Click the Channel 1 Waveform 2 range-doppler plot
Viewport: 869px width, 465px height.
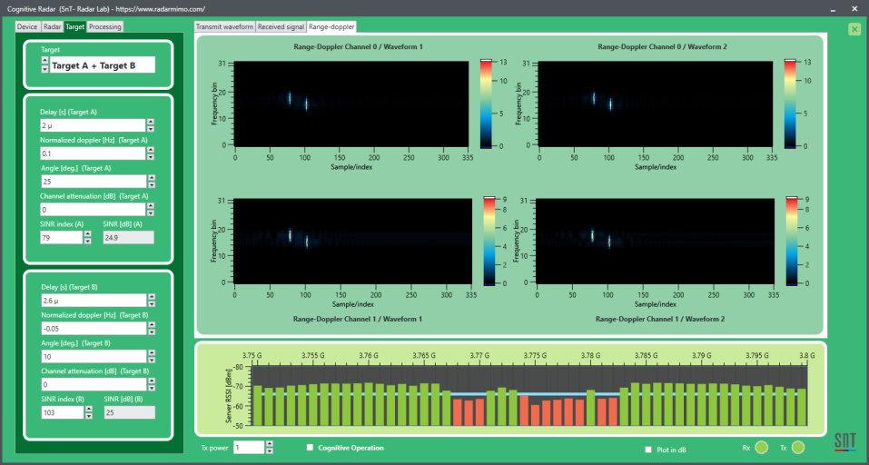[x=654, y=241]
